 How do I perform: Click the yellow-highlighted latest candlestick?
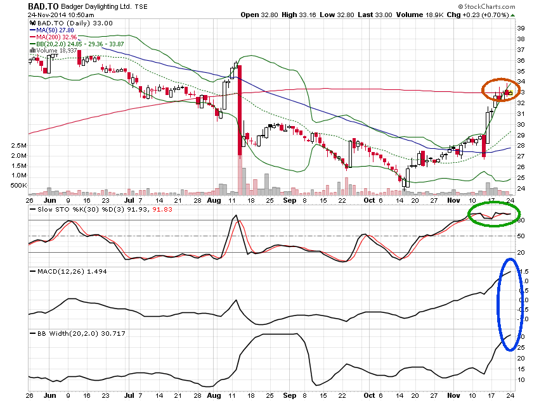[x=510, y=92]
